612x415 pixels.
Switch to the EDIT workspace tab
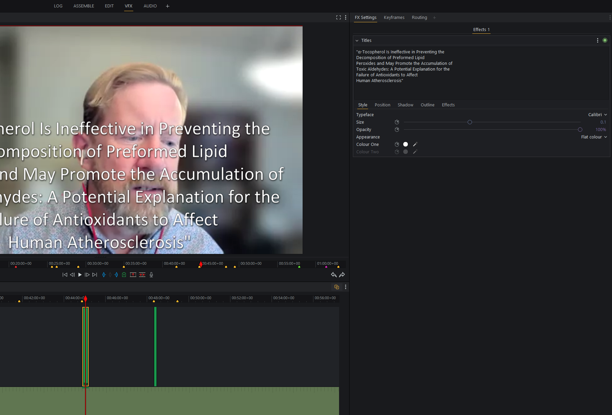point(109,6)
